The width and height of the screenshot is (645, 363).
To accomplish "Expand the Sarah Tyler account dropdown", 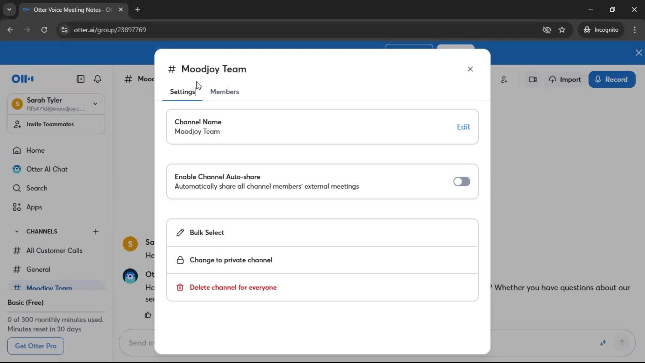I will pyautogui.click(x=95, y=104).
